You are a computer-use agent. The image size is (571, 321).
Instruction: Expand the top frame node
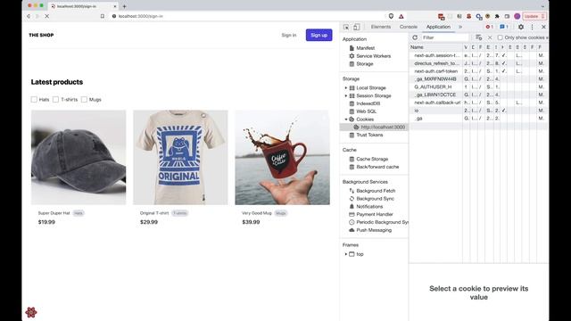[346, 254]
